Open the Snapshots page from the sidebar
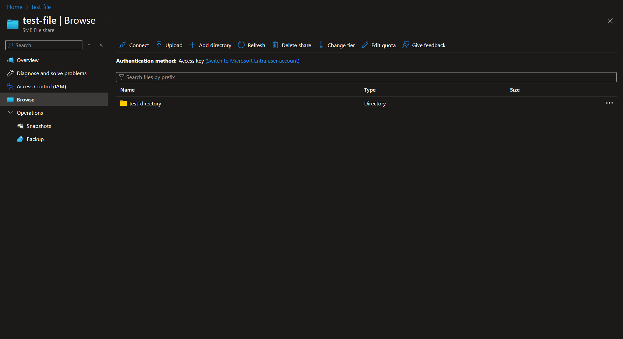623x339 pixels. click(39, 126)
